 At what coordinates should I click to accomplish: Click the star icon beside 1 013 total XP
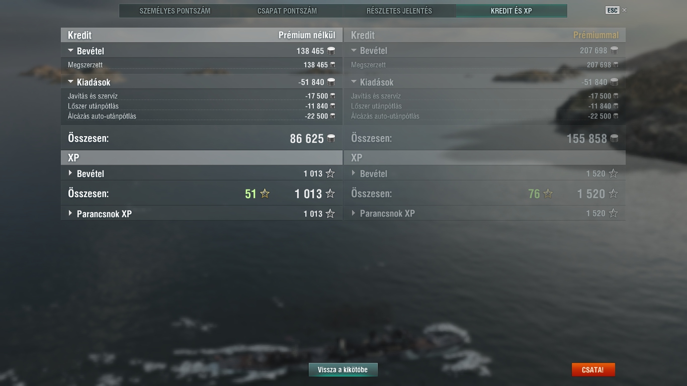330,194
